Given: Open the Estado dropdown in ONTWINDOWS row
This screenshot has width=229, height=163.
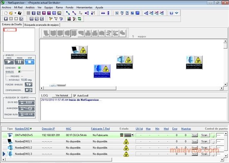Looking at the screenshot, I should point(132,135).
